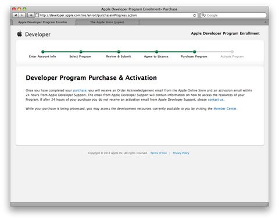The height and width of the screenshot is (220, 279).
Task: Switch to The Apple Store (Japan) tab
Action: [x=107, y=22]
